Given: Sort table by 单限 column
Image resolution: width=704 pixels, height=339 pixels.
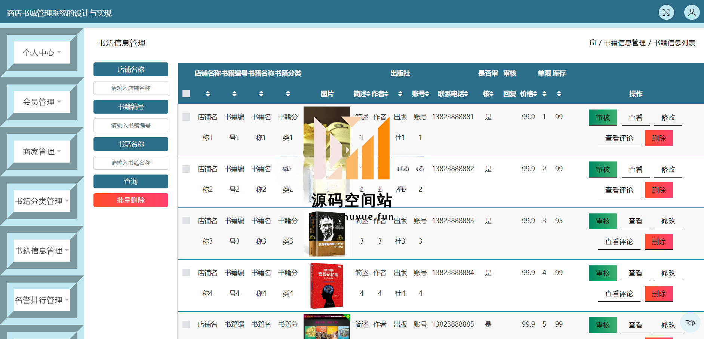Looking at the screenshot, I should [544, 94].
